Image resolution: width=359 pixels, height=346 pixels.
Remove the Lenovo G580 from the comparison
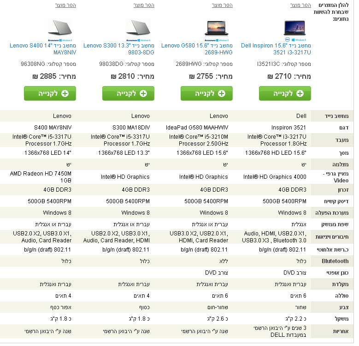(222, 5)
